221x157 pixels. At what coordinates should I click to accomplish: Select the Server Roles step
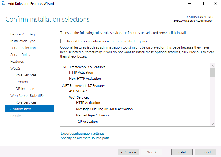(x=20, y=55)
